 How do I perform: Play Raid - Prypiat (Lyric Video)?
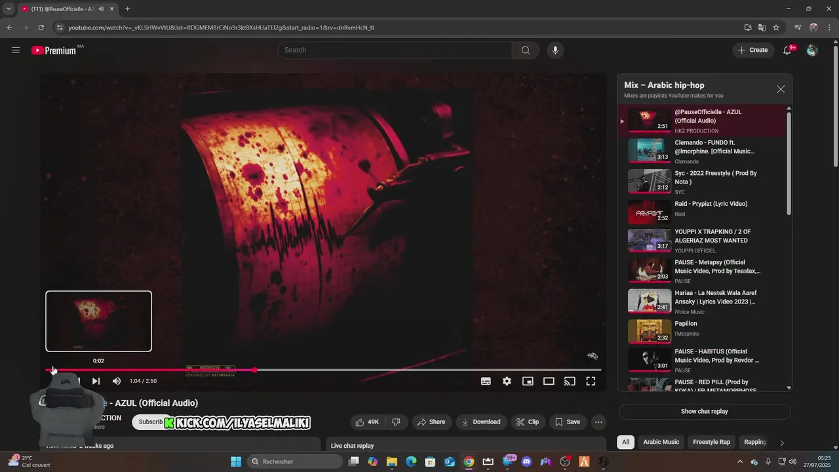[704, 212]
